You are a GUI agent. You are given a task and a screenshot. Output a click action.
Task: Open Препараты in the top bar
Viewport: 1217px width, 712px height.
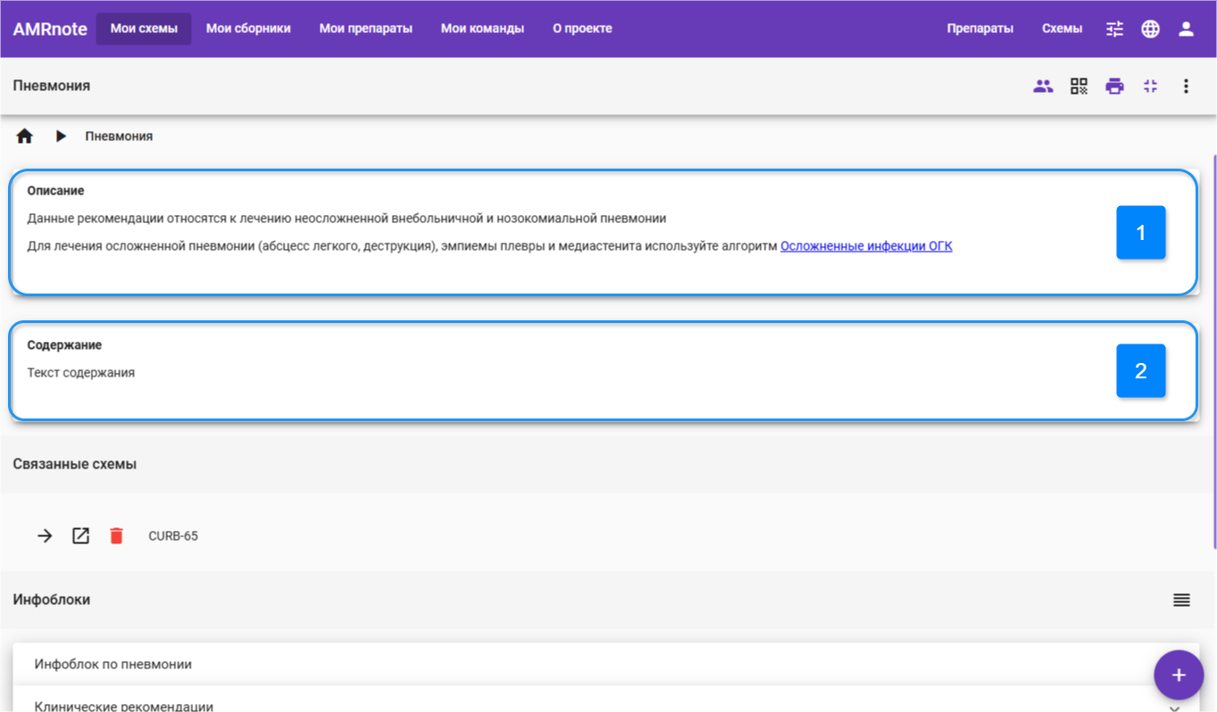tap(980, 29)
